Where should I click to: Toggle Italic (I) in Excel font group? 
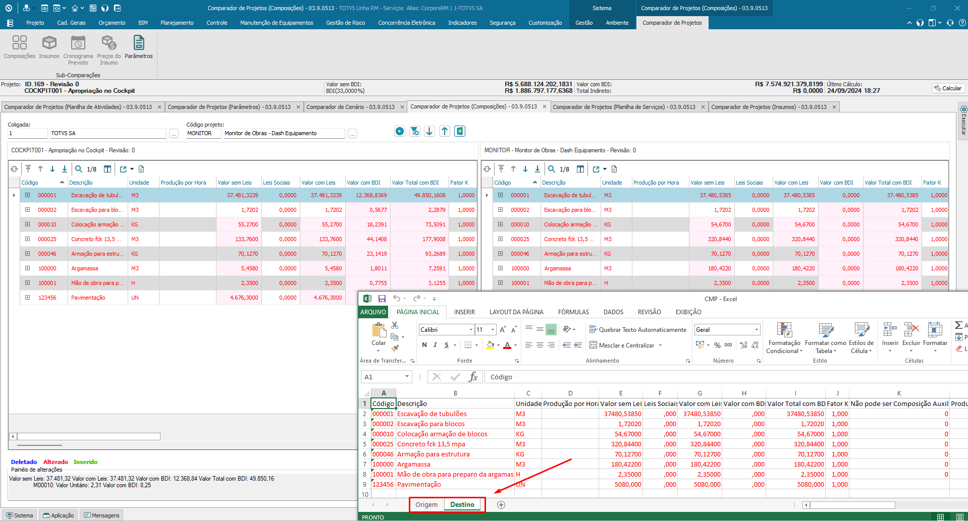435,345
